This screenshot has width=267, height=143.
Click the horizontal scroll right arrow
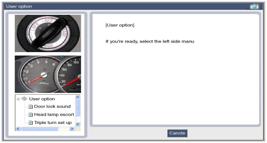[x=72, y=129]
